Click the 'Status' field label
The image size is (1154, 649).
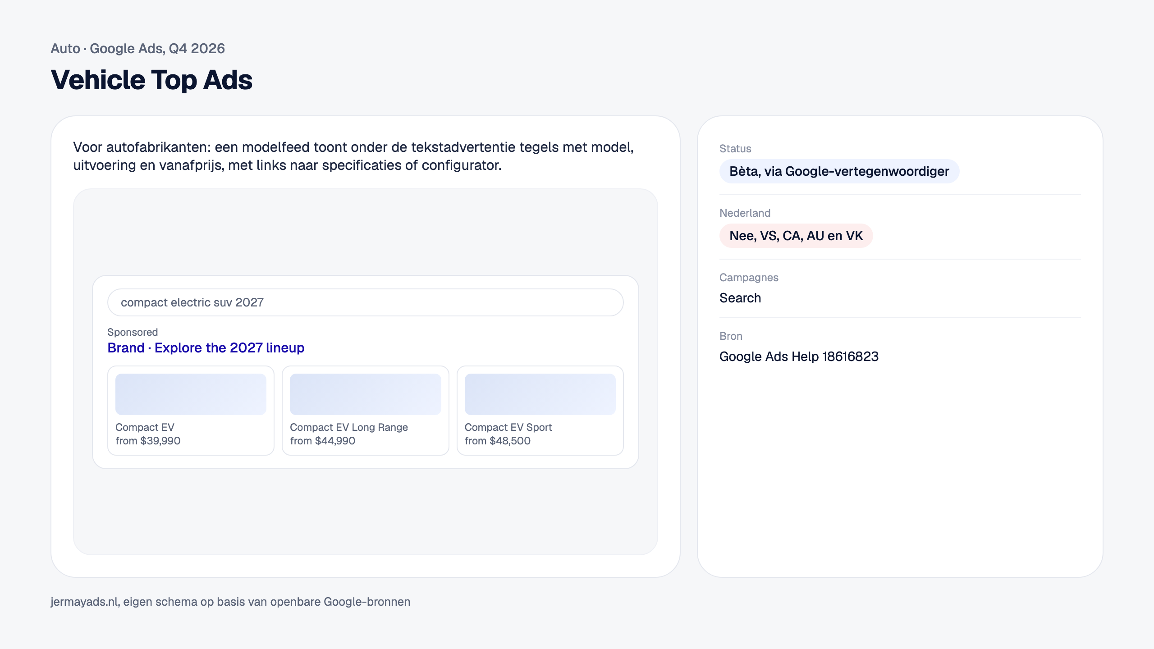(735, 149)
